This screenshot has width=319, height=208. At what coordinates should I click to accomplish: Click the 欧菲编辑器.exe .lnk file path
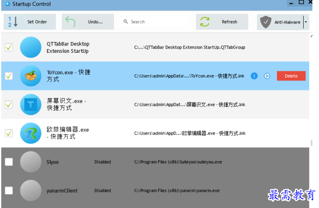click(x=190, y=133)
